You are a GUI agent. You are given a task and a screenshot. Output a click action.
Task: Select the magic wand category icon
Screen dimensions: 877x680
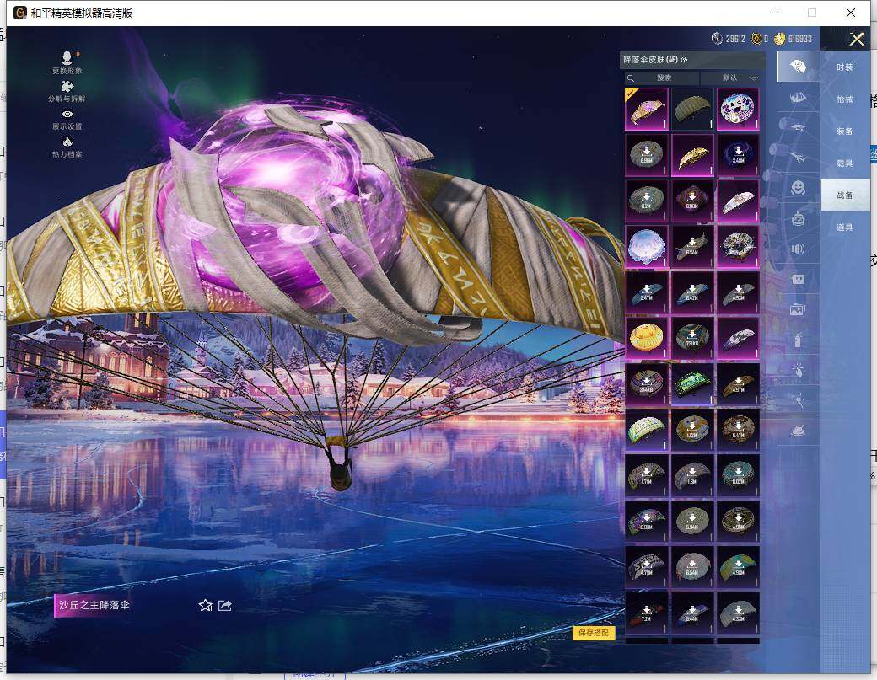pyautogui.click(x=798, y=400)
